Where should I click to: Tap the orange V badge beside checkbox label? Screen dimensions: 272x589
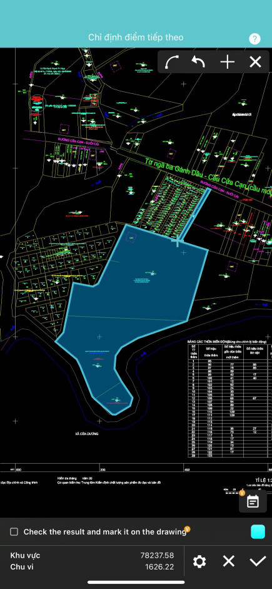tap(188, 529)
